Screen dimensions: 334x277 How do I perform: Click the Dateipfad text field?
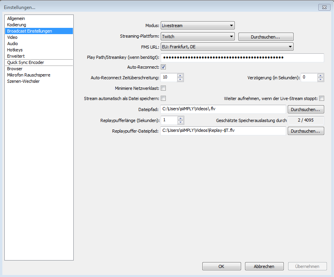(x=223, y=109)
